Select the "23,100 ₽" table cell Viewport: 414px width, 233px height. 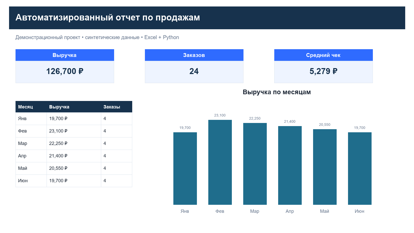[x=74, y=131]
